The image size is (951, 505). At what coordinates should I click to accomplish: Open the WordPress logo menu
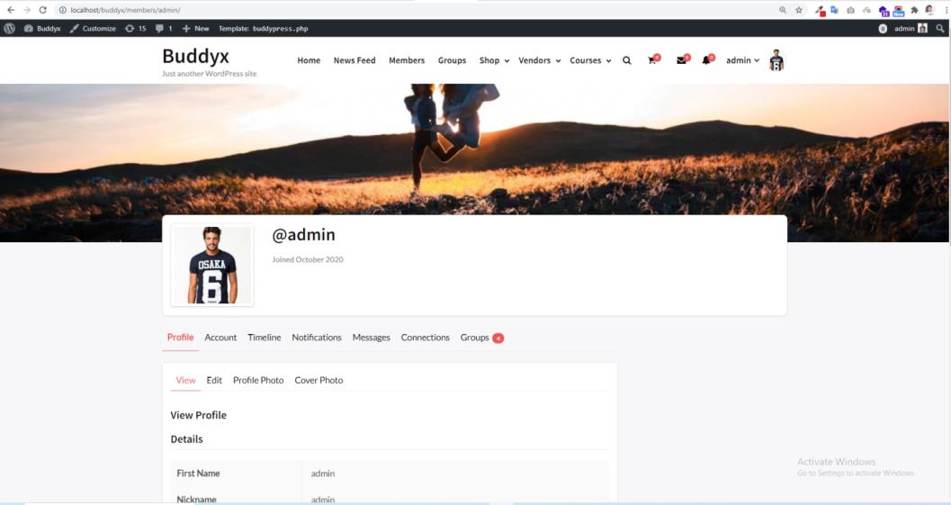[10, 28]
